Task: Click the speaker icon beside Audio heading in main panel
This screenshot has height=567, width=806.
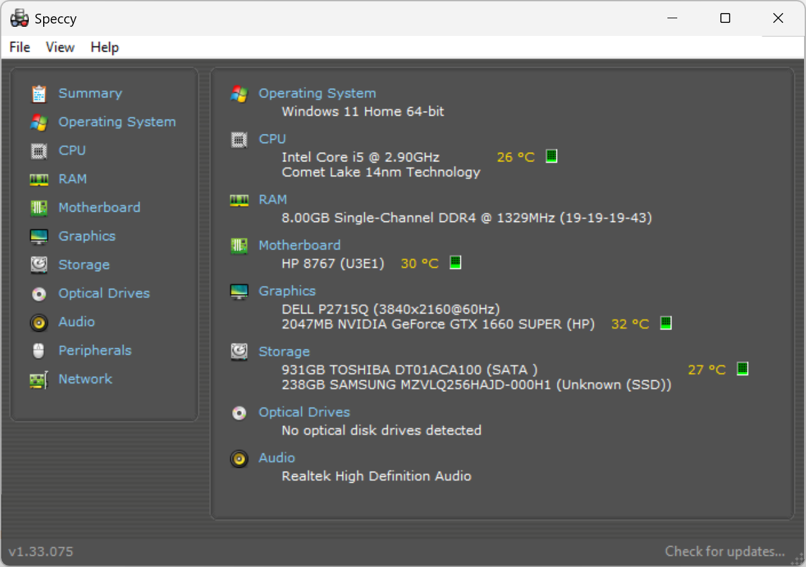Action: [x=239, y=459]
